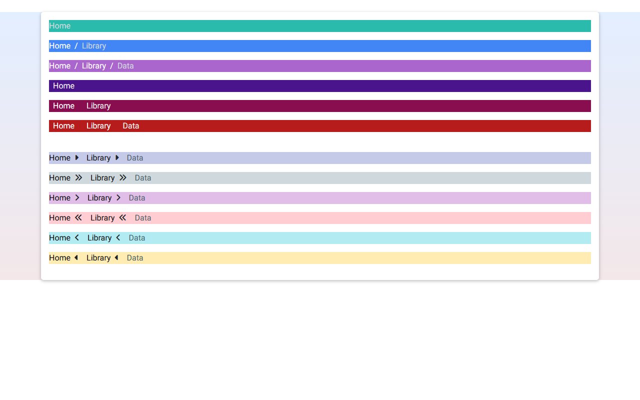The image size is (640, 400).
Task: Go to Home in the red breadcrumb
Action: coord(63,126)
